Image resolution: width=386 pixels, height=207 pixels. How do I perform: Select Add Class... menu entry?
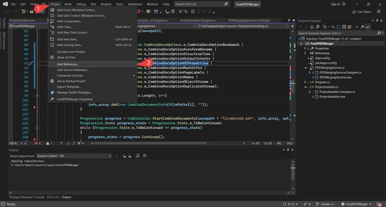tap(93, 27)
